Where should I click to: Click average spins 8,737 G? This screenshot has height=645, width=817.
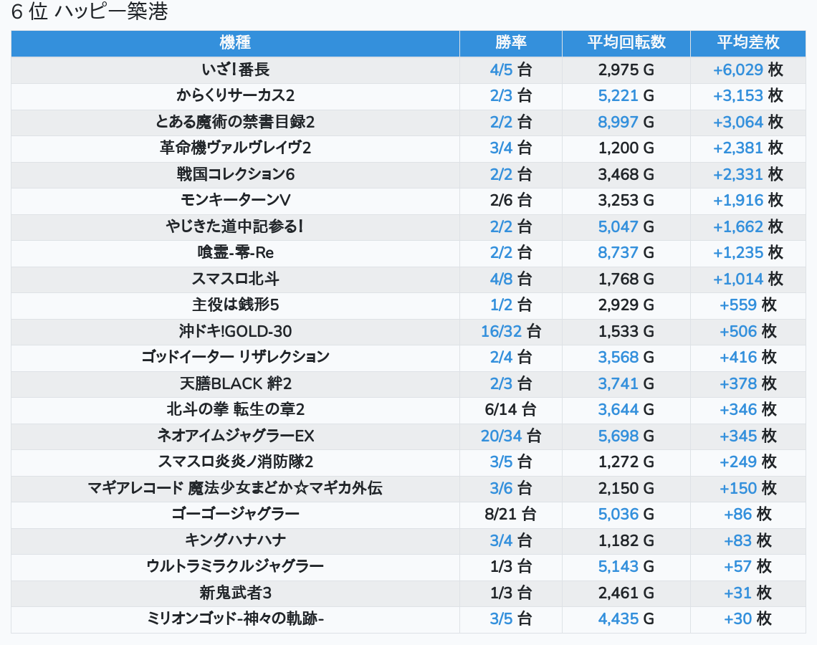click(626, 253)
